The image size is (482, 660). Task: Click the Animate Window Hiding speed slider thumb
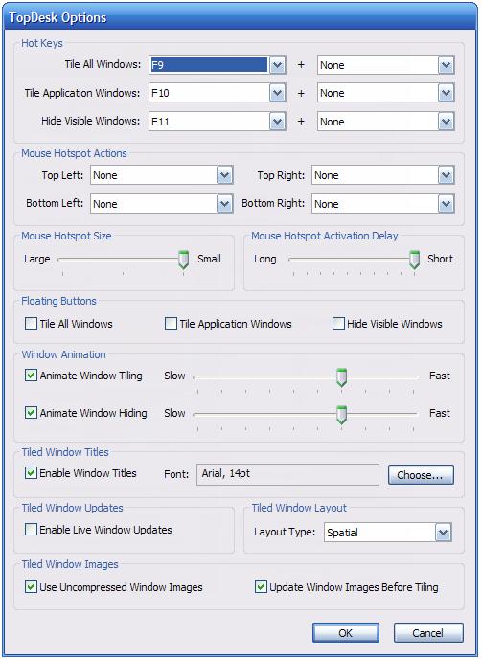[342, 415]
